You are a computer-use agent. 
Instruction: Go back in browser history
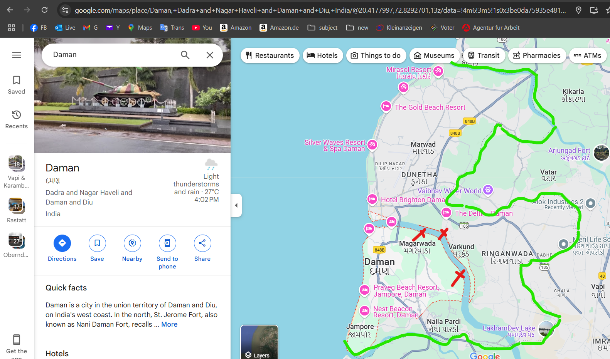(10, 10)
